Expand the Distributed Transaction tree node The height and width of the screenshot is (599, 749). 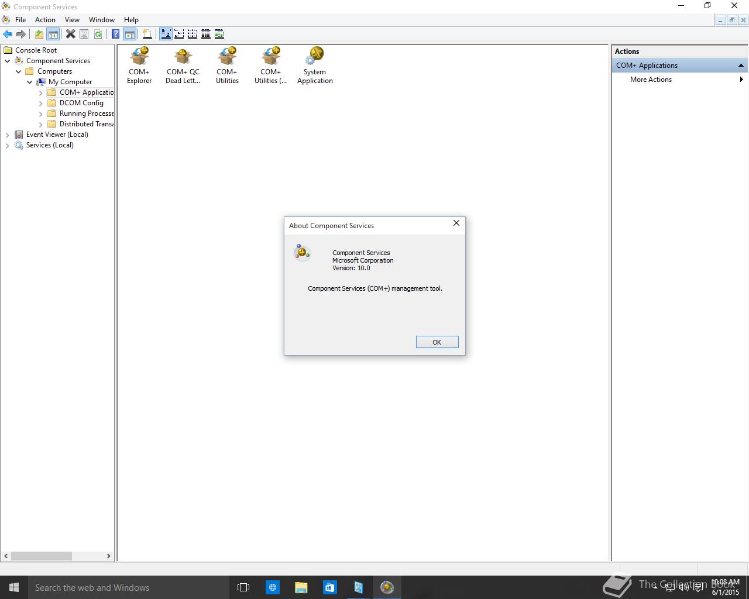41,124
